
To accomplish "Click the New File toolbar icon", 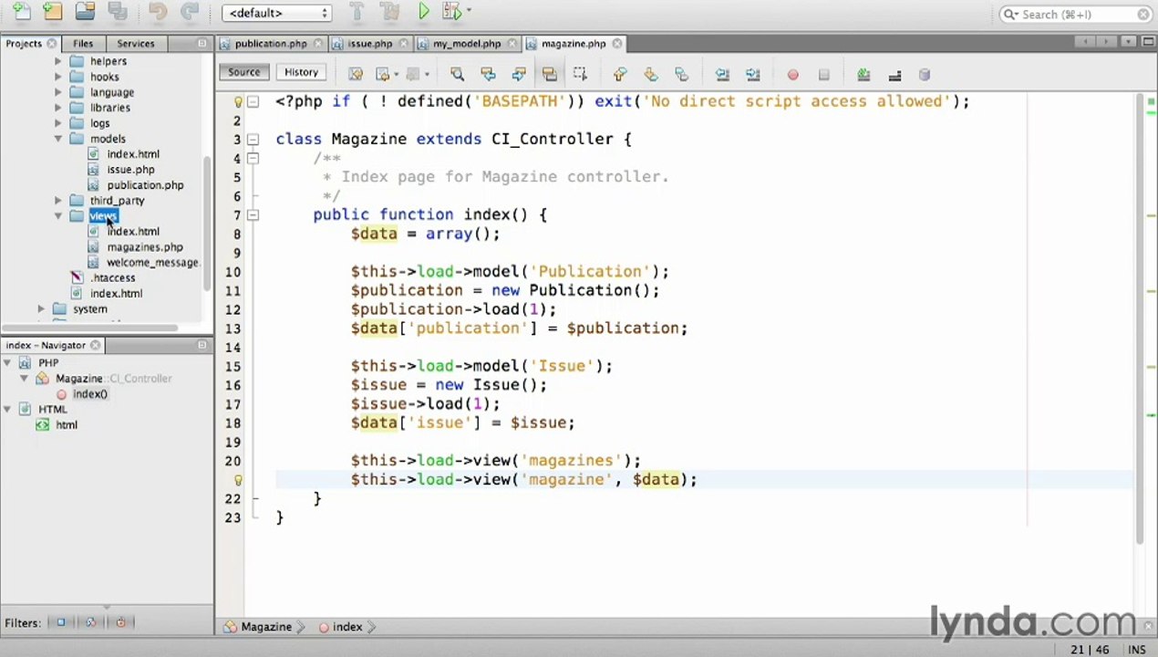I will pos(21,13).
